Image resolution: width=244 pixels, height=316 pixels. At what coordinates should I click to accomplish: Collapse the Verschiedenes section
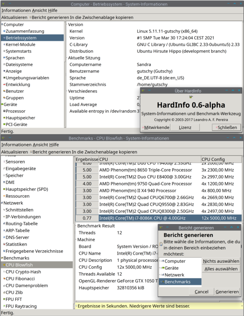67,91
